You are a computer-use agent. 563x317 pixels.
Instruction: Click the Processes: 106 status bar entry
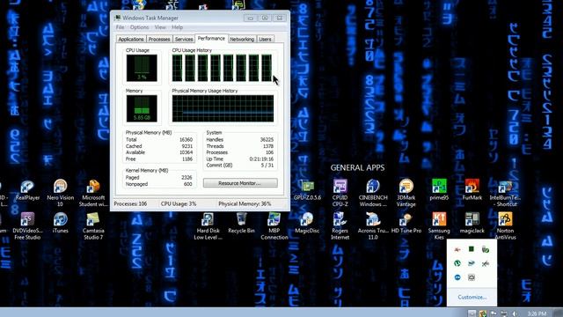click(130, 203)
